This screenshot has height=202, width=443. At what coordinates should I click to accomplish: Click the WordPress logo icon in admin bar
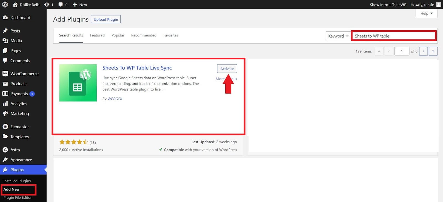(5, 4)
